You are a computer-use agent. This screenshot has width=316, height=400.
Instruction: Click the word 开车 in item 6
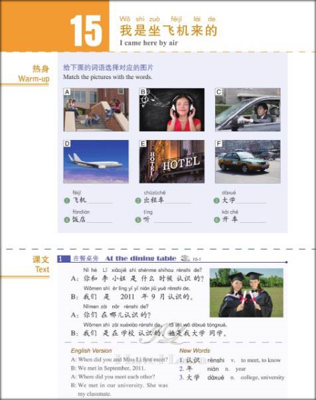230,220
